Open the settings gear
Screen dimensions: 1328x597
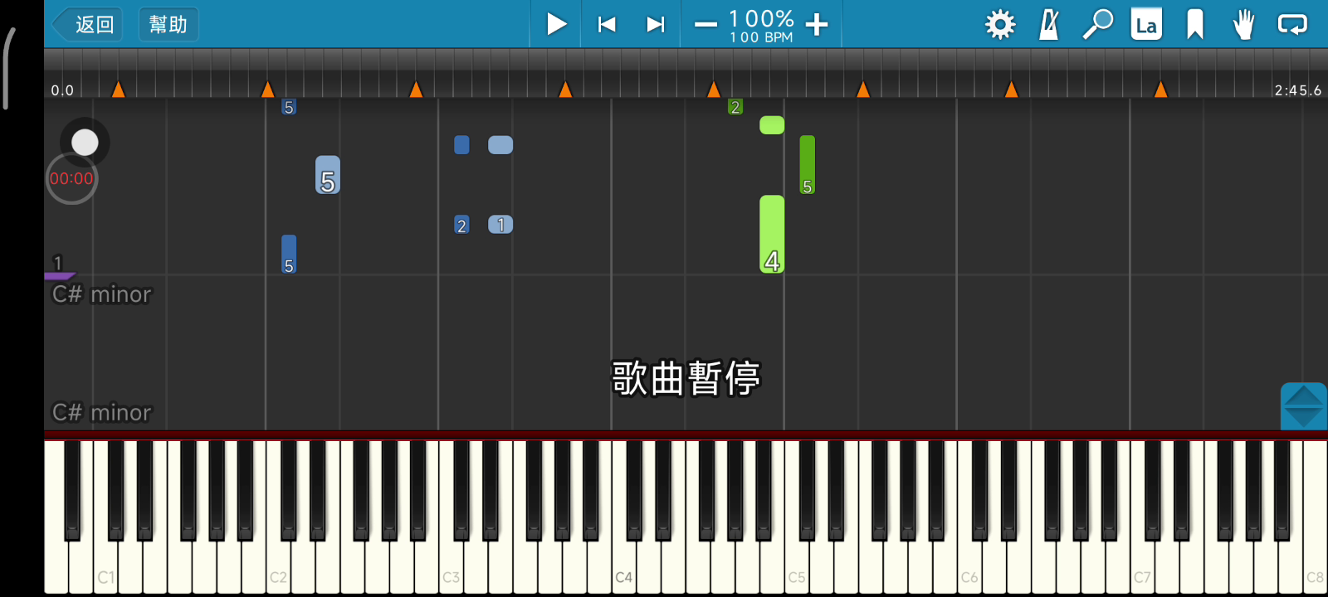(x=999, y=25)
